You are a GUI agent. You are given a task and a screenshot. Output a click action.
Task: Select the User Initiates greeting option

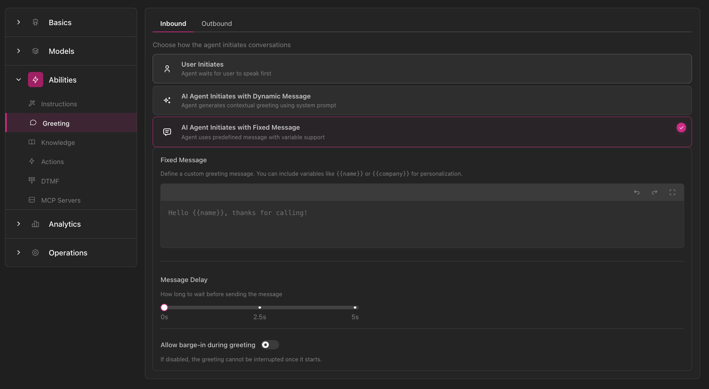pos(421,68)
